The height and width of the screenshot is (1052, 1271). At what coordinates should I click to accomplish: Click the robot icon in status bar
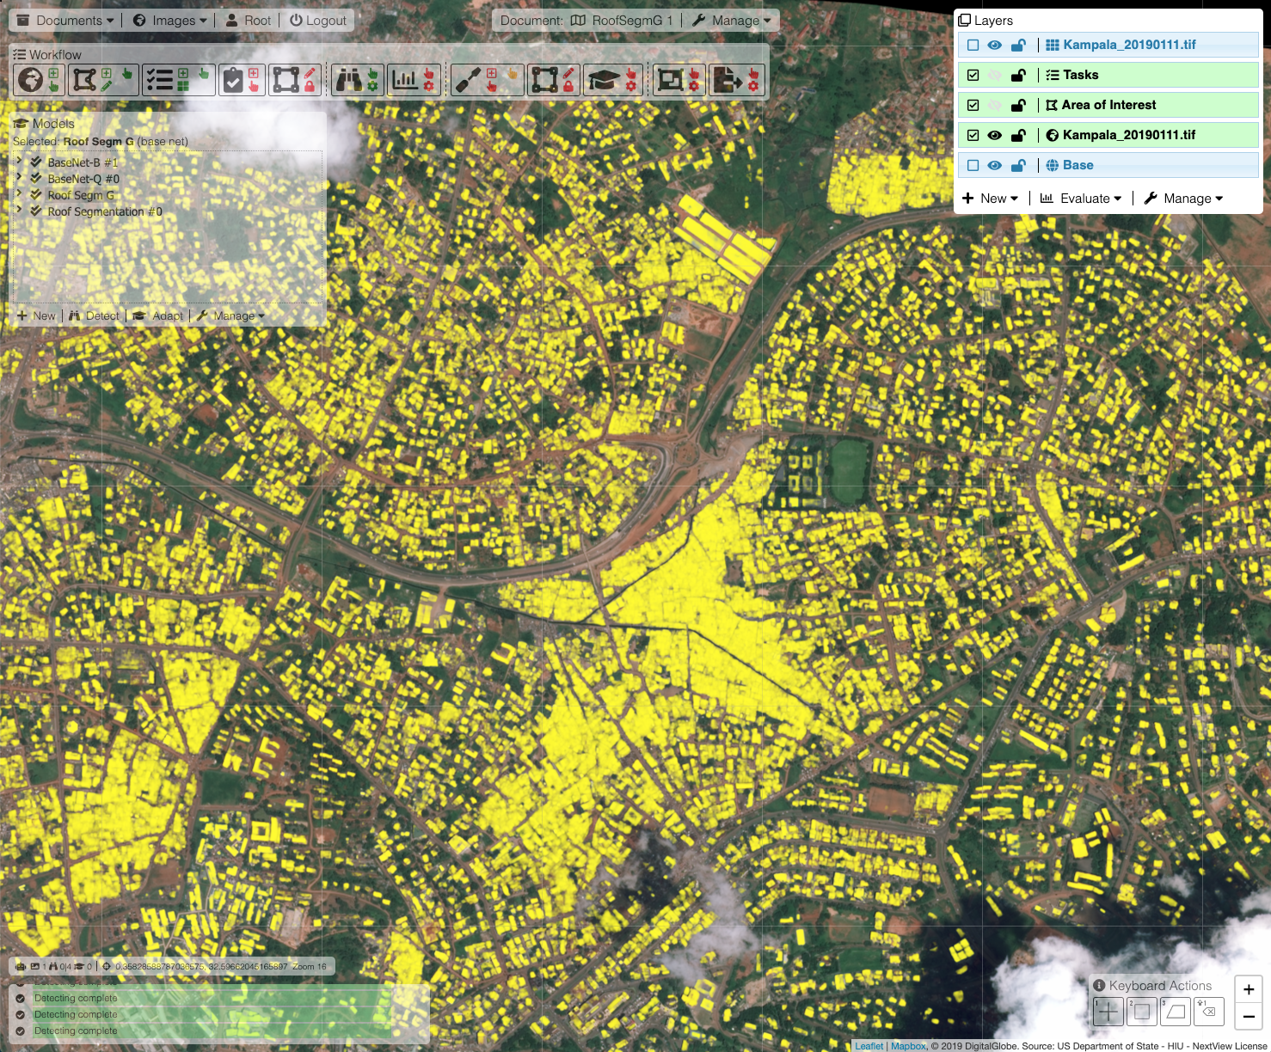tap(21, 966)
